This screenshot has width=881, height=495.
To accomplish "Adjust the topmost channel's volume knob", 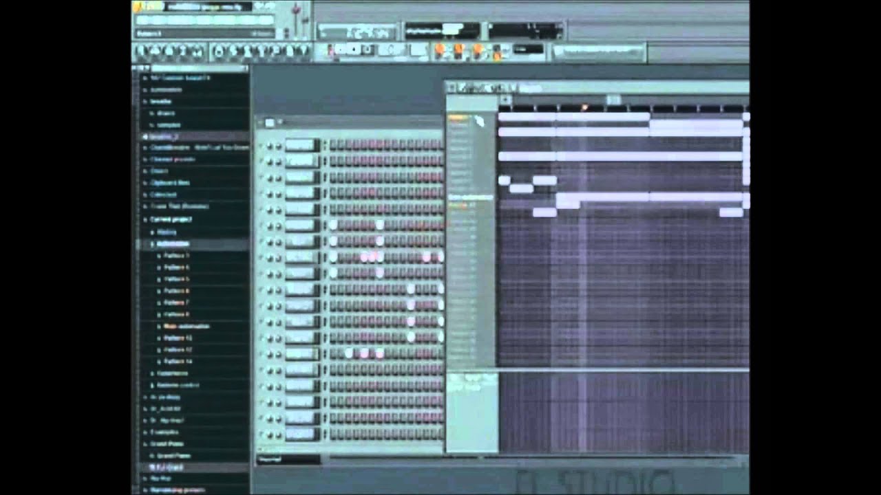I will [x=278, y=145].
